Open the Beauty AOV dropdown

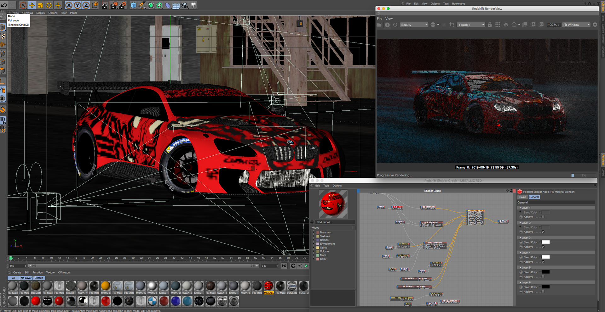pos(414,25)
